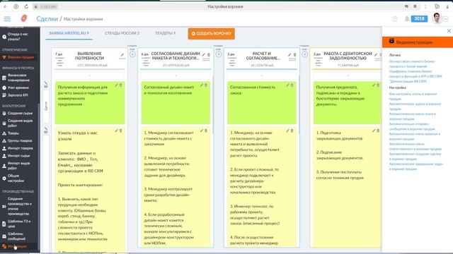
Task: Close the Видеоинструкции side panel
Action: point(449,30)
